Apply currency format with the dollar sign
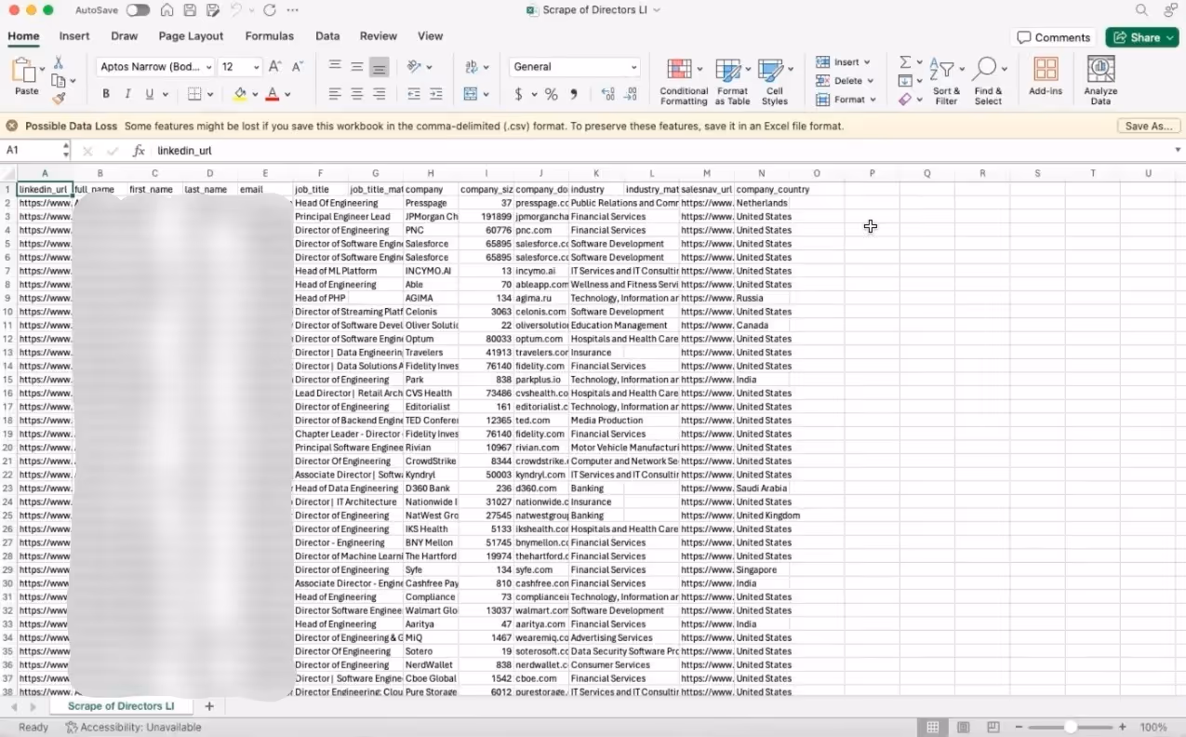Screen dimensions: 1186x737 pyautogui.click(x=518, y=94)
